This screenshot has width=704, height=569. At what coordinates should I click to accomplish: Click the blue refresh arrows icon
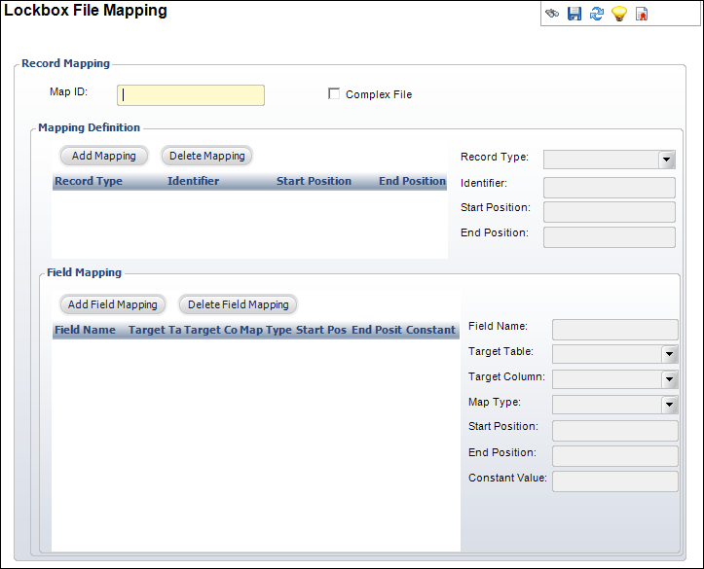(x=597, y=14)
